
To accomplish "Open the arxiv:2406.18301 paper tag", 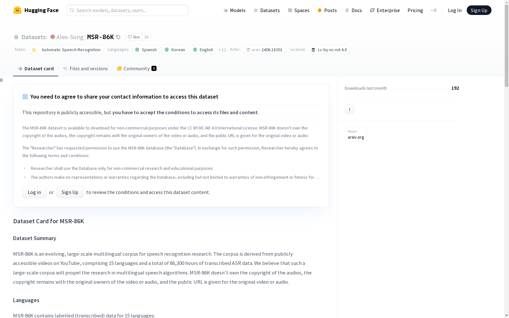I will (x=264, y=50).
